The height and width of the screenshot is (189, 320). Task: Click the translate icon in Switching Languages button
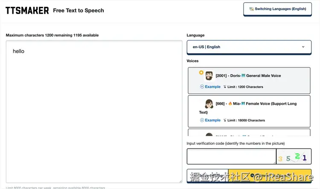pos(251,9)
